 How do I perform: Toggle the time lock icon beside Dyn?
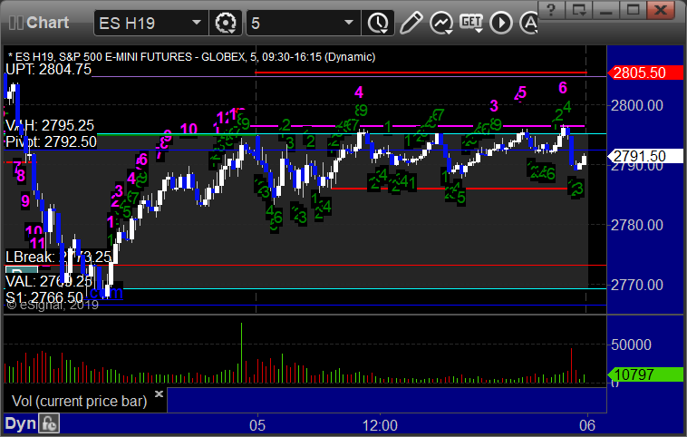(x=49, y=423)
